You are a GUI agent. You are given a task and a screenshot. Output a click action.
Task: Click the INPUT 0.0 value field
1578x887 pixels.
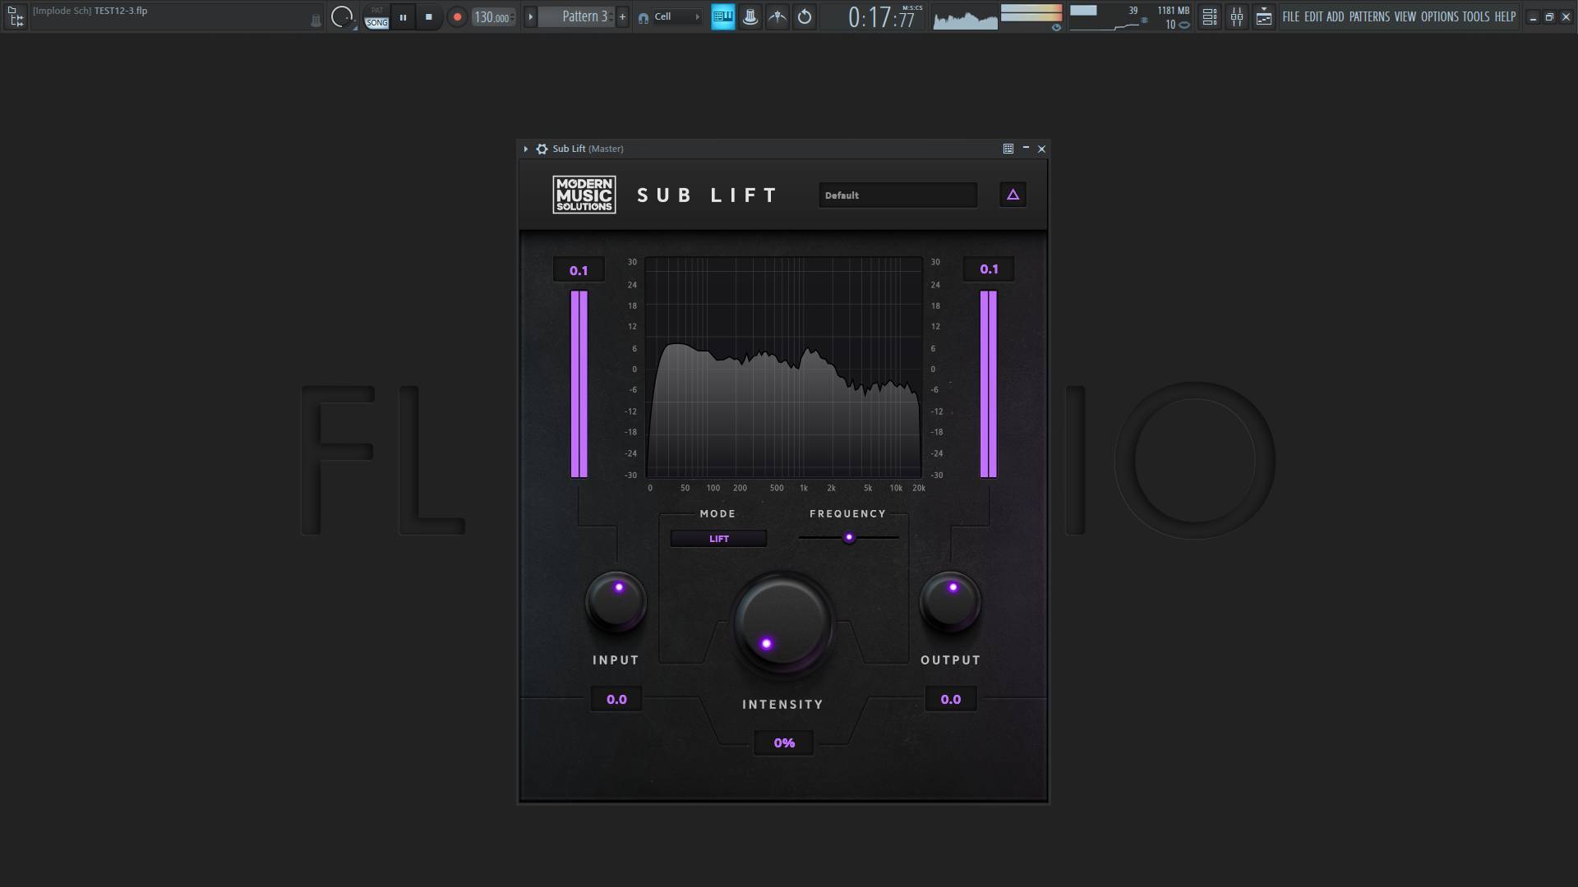point(616,700)
